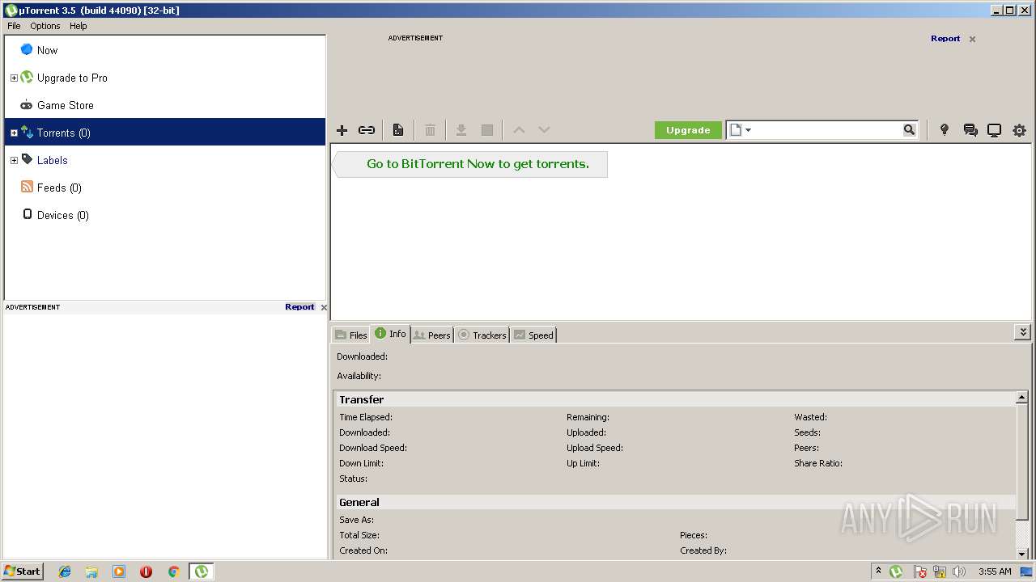Click Move Up Queue arrow icon
Screen dimensions: 1036x582
[x=520, y=130]
